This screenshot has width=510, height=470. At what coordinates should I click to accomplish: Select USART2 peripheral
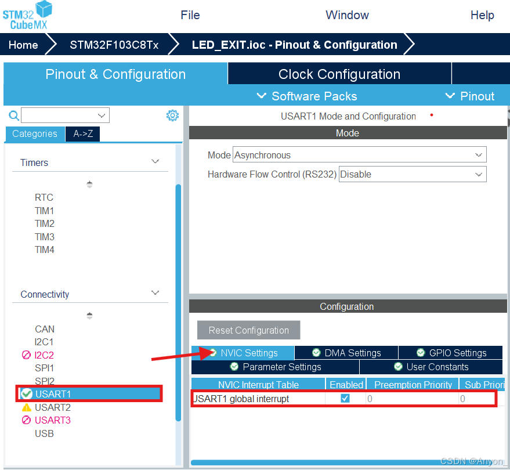coord(53,407)
